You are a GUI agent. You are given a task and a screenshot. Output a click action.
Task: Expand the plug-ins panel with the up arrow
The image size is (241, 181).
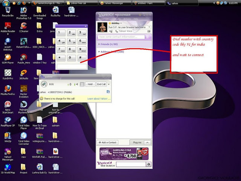(x=147, y=143)
